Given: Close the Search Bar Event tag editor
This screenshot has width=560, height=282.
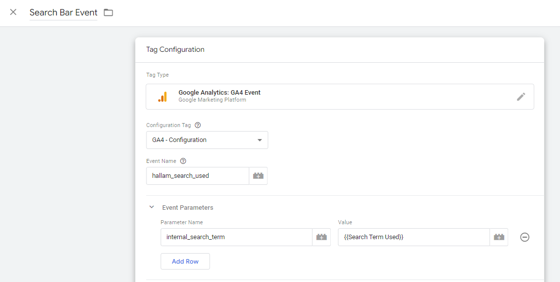Looking at the screenshot, I should tap(13, 12).
